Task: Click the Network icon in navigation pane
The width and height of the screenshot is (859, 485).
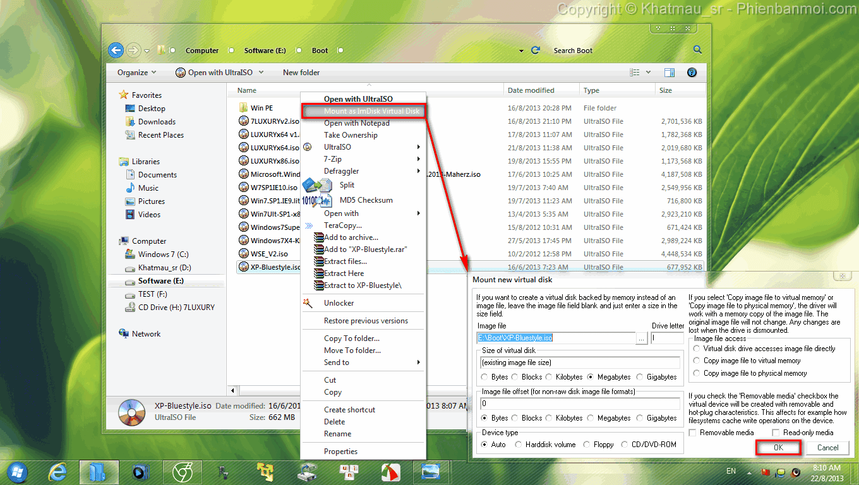Action: tap(124, 334)
